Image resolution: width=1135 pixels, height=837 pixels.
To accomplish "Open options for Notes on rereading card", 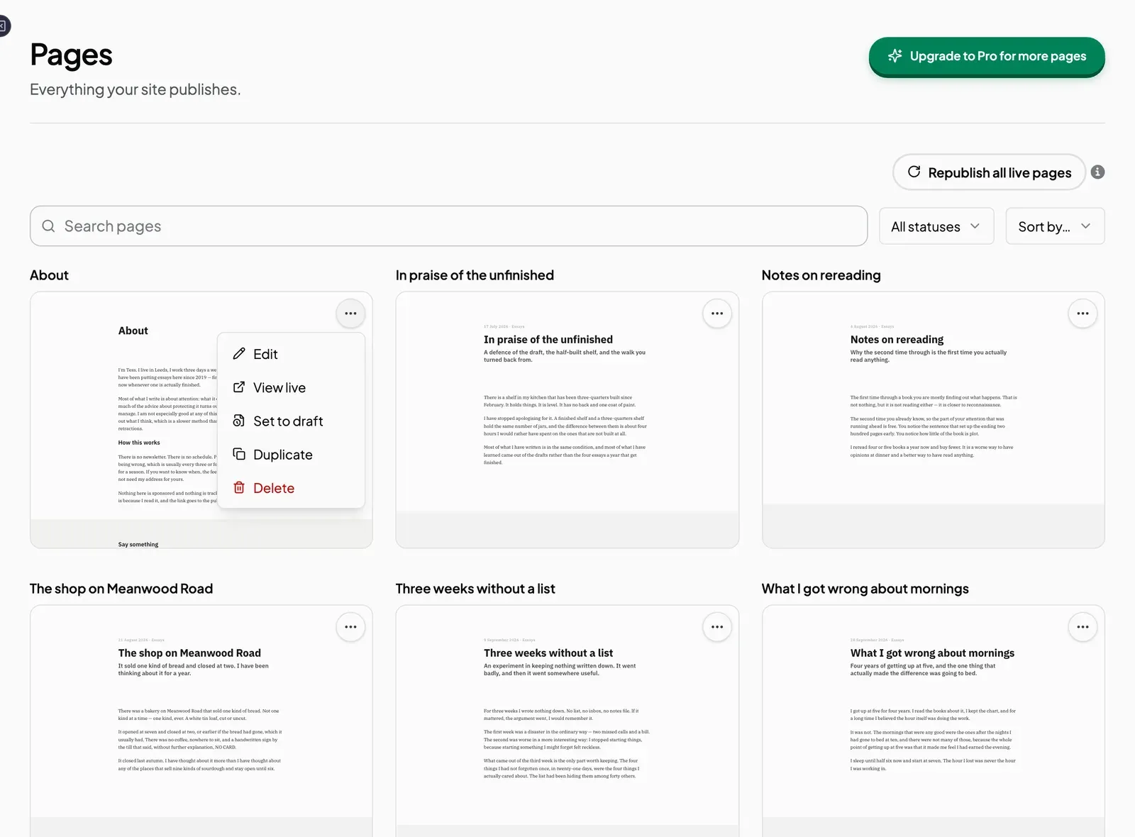I will (1083, 314).
